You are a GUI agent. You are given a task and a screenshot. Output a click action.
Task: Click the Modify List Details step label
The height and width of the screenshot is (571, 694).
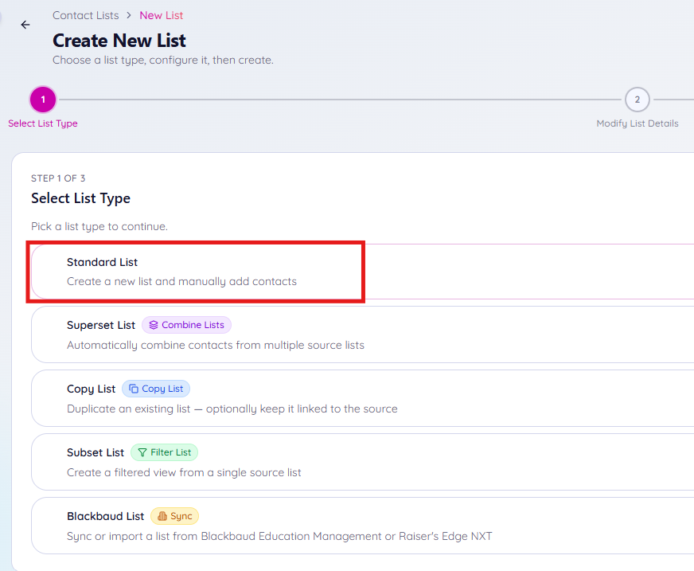tap(637, 123)
